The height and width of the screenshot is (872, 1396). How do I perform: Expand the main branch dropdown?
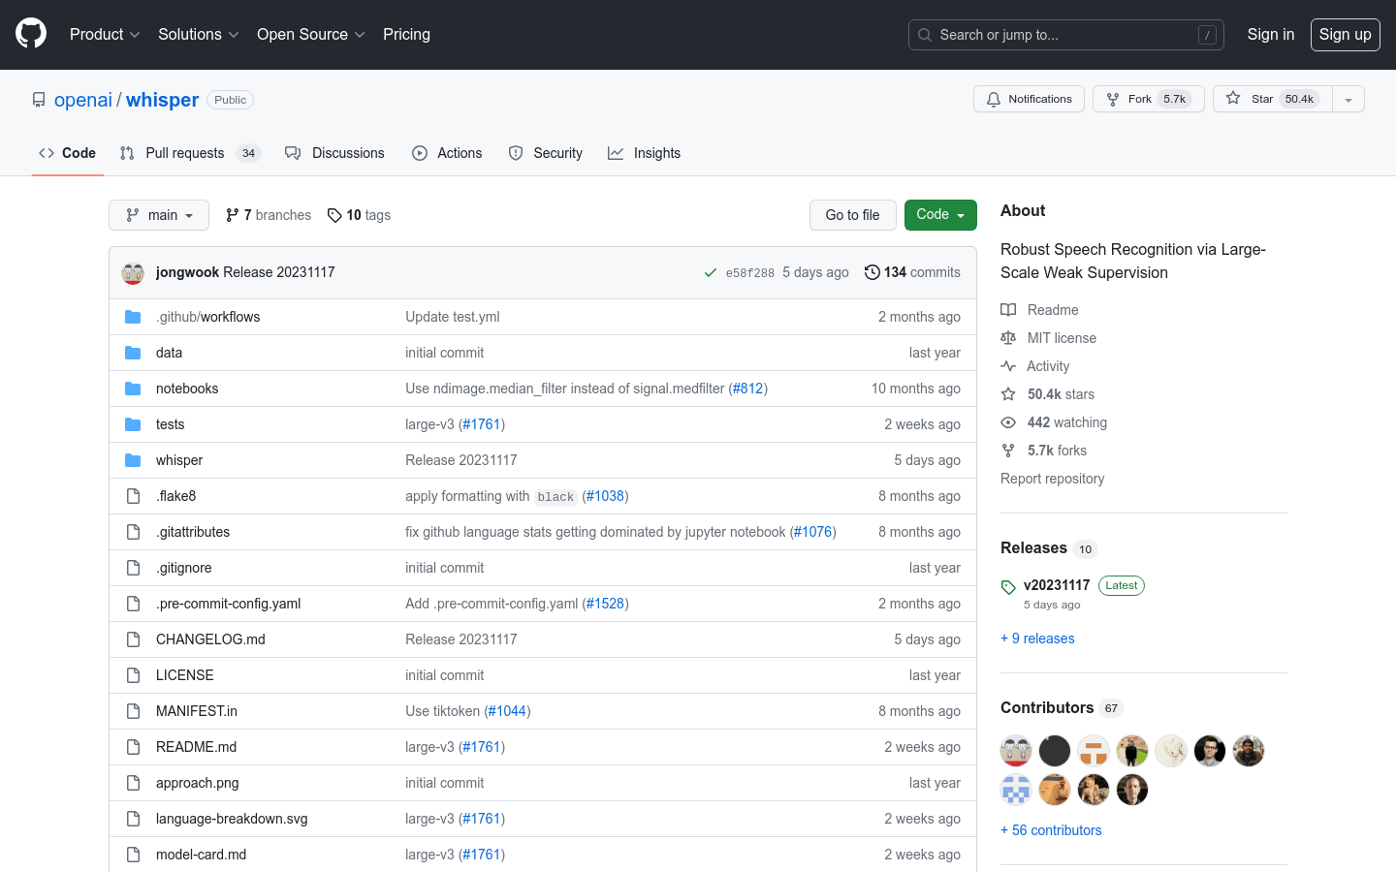point(159,215)
